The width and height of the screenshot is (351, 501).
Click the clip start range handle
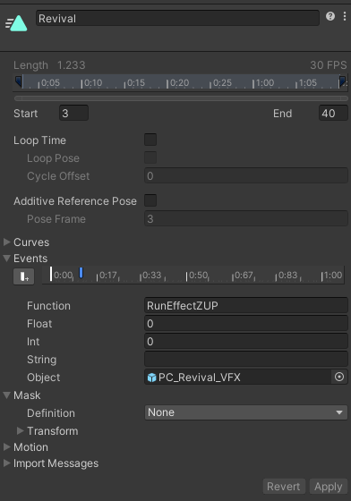pos(19,81)
